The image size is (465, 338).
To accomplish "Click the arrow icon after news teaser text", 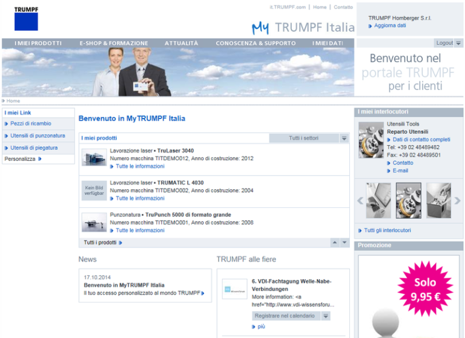I will [x=203, y=293].
